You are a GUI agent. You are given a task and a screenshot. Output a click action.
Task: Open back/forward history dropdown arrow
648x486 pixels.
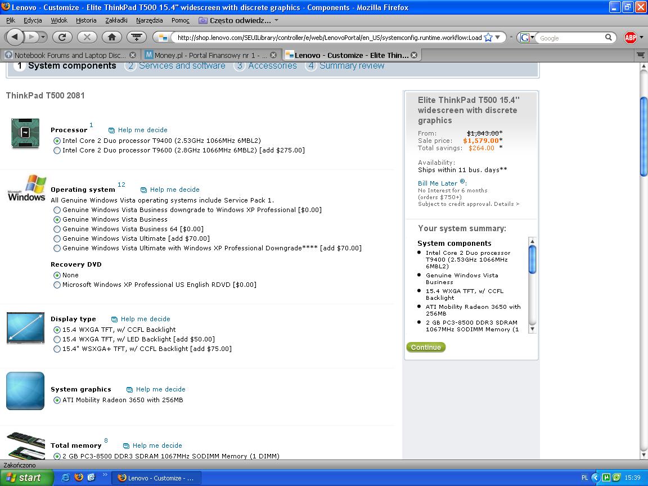43,37
